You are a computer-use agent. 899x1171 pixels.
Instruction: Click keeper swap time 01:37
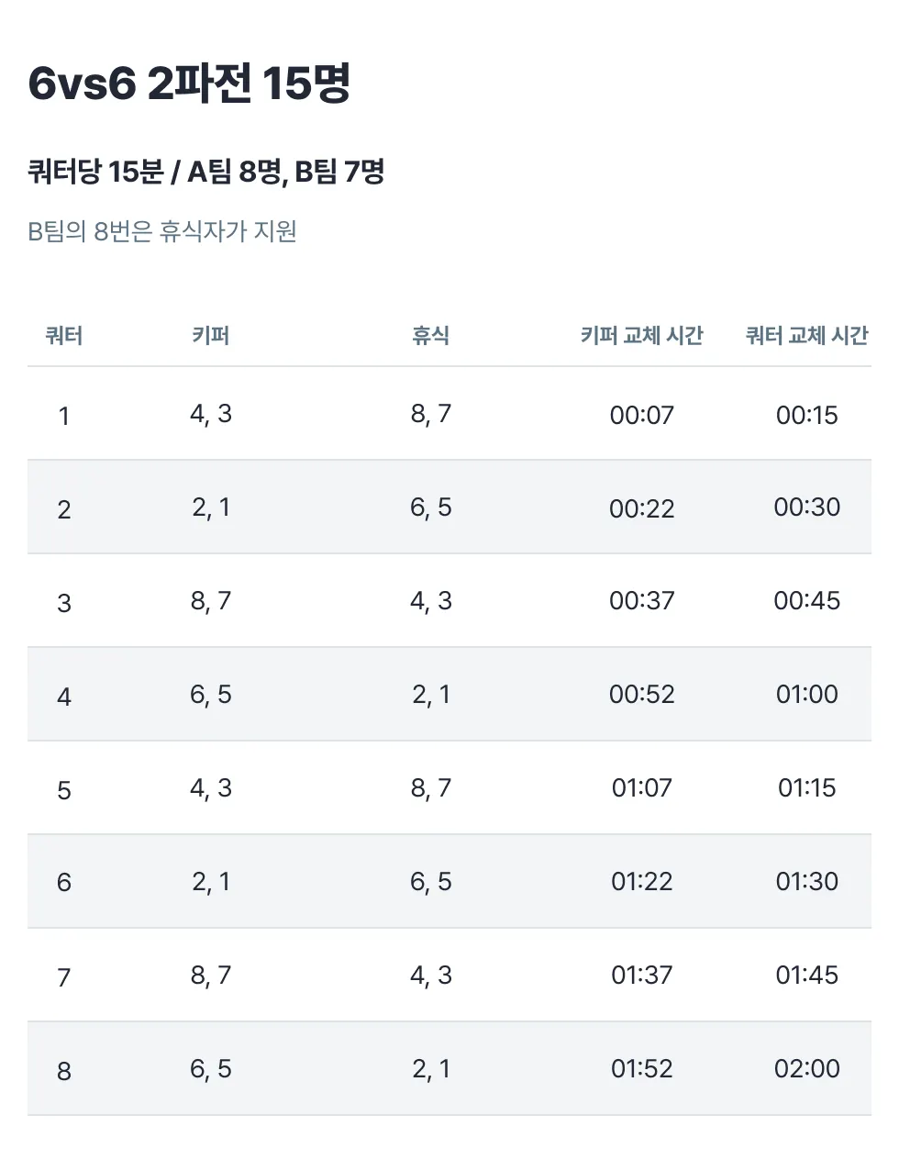click(x=642, y=976)
